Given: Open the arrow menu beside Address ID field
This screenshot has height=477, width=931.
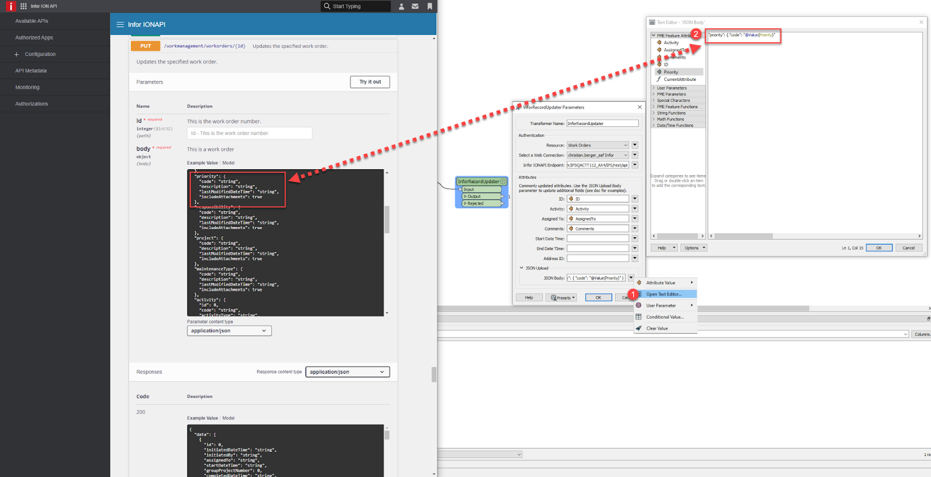Looking at the screenshot, I should pos(635,258).
